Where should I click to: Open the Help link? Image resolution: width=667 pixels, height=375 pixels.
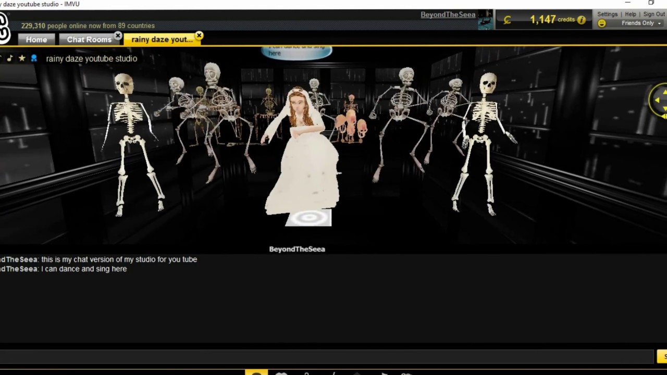point(631,15)
